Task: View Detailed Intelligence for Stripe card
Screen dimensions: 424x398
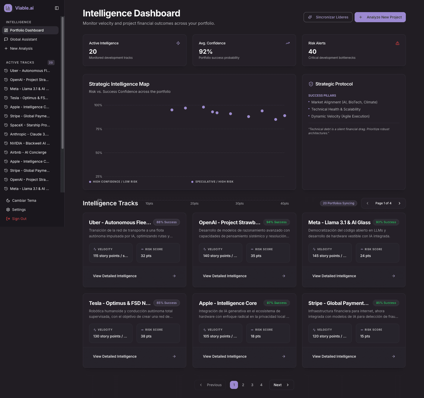Action: [354, 356]
